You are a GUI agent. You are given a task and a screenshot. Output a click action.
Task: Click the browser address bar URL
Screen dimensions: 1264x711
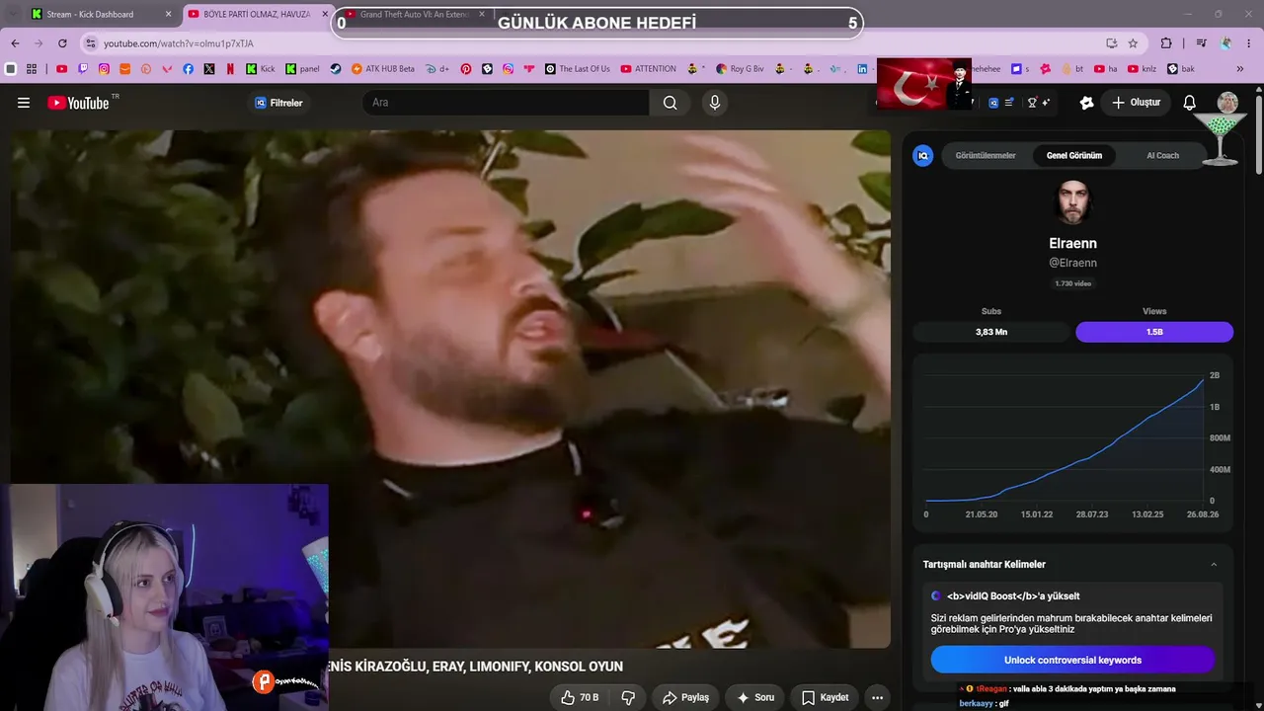tap(179, 43)
